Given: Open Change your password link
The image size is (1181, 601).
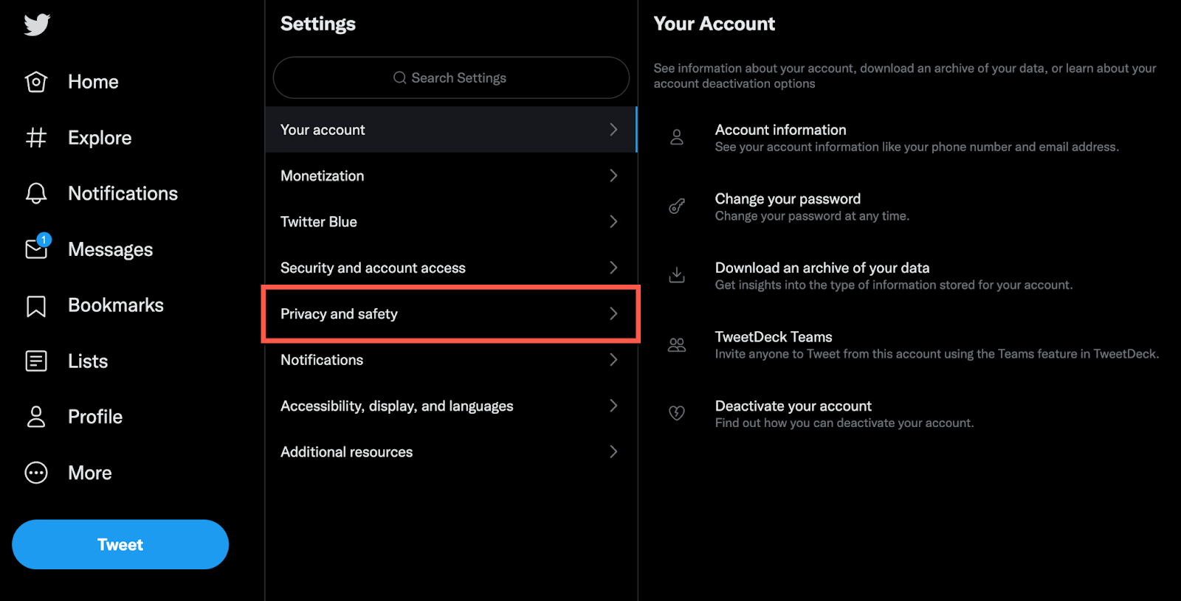Looking at the screenshot, I should pyautogui.click(x=788, y=199).
